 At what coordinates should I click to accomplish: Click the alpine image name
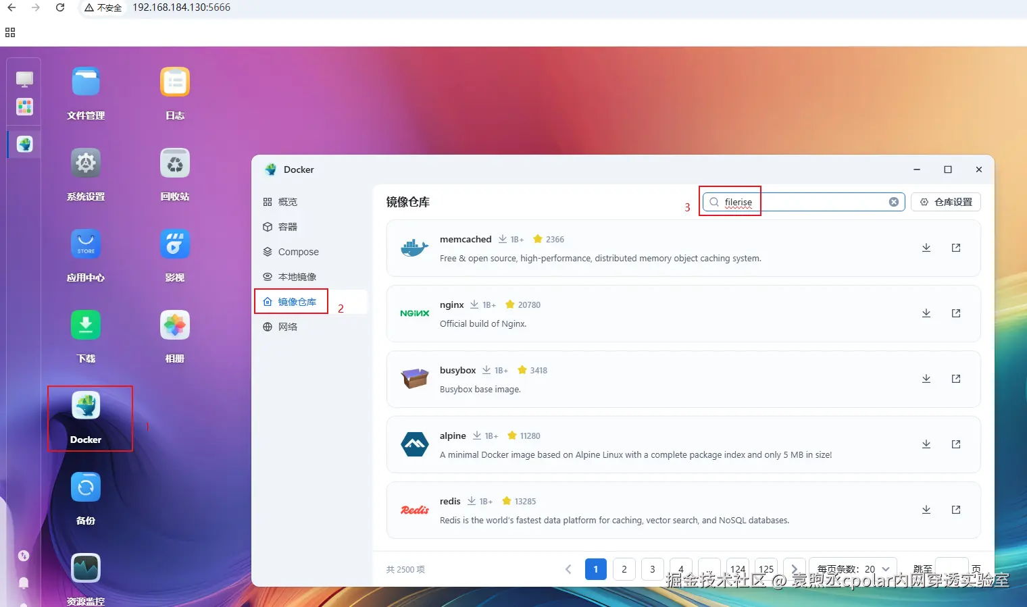(453, 436)
